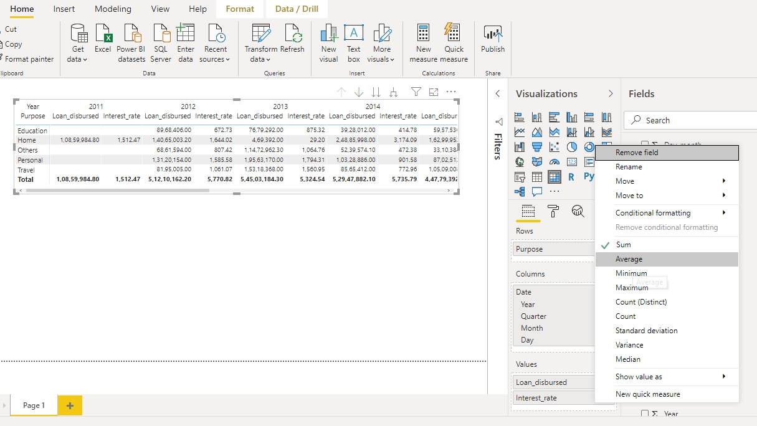Image resolution: width=757 pixels, height=426 pixels.
Task: Click Drill down arrow on visual header
Action: pyautogui.click(x=359, y=92)
